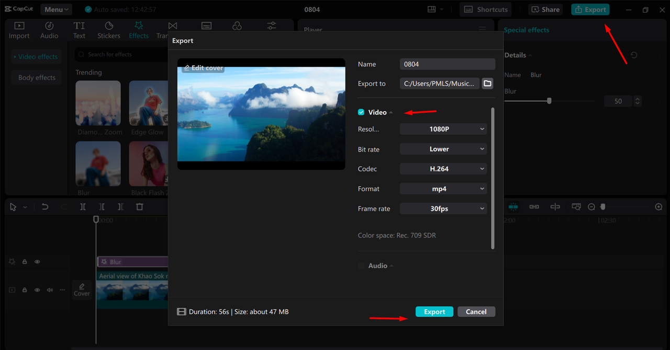Click the undo arrow in timeline toolbar
The image size is (670, 350).
pos(45,207)
